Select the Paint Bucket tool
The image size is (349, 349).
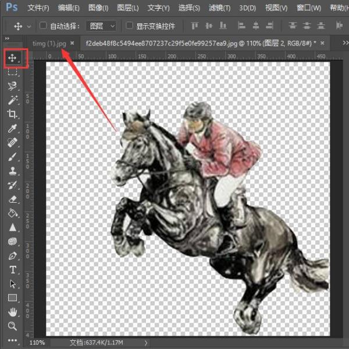[13, 213]
